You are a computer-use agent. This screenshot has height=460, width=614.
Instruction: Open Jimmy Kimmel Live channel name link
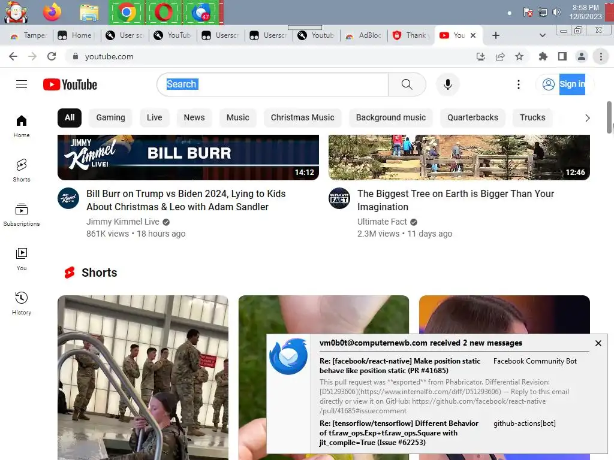tap(122, 222)
